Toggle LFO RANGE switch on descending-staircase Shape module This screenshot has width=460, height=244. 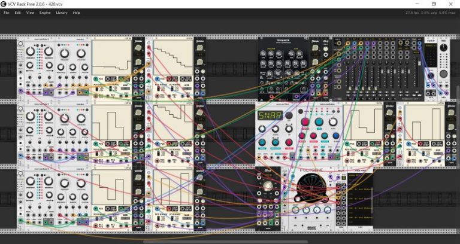tap(173, 89)
